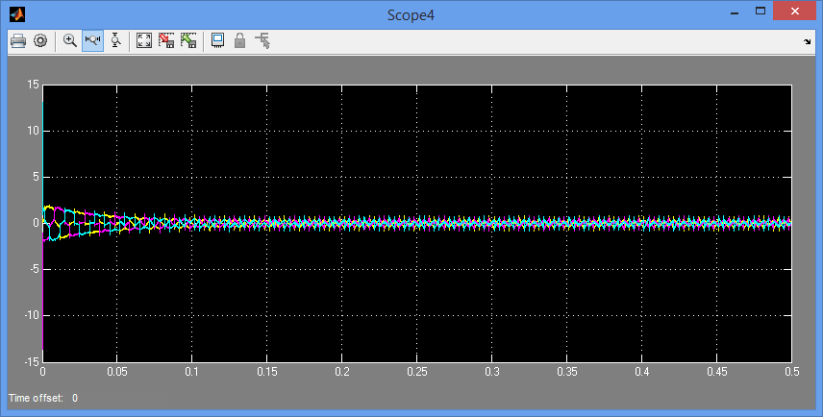Open scope Parameters gear icon

point(40,40)
